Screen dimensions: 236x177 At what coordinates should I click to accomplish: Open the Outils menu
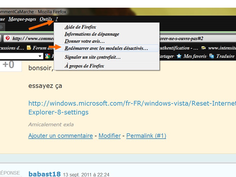pos(46,19)
